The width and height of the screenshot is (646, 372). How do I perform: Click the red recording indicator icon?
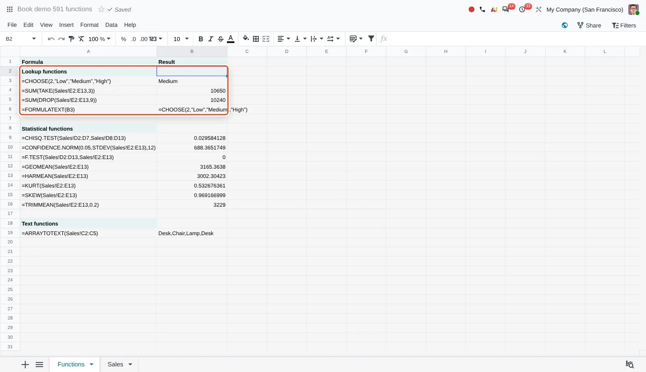[471, 9]
